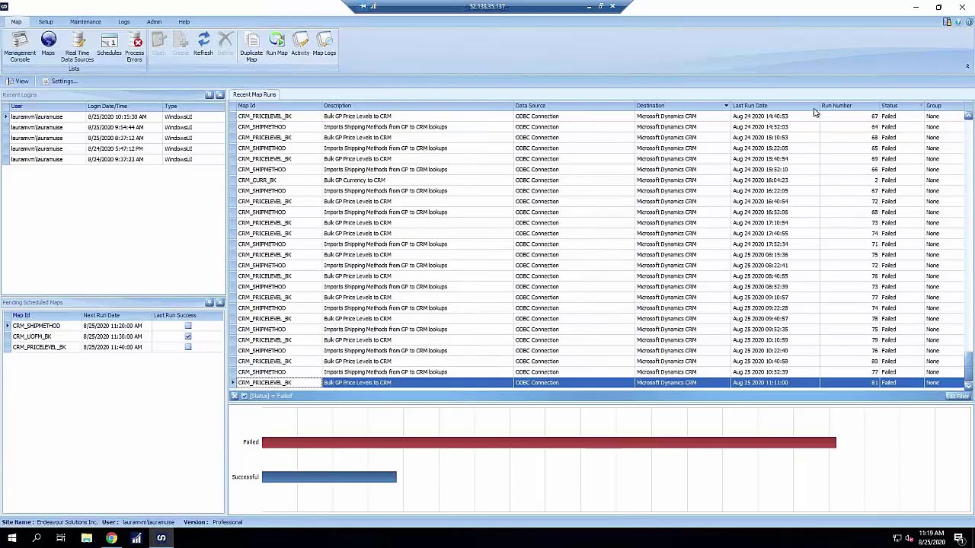Switch to the Admin ribbon tab
This screenshot has height=548, width=975.
[154, 22]
